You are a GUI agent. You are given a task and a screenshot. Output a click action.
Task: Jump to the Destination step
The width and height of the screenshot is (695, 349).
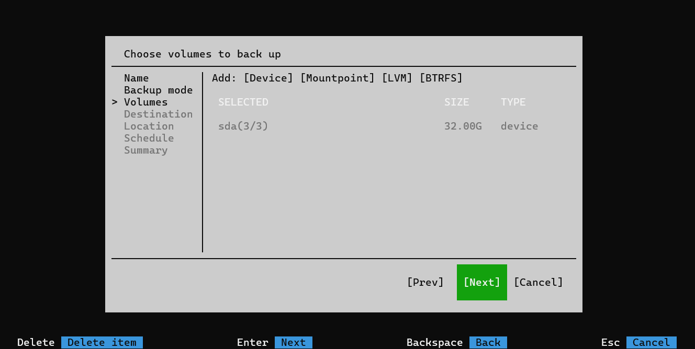tap(158, 114)
